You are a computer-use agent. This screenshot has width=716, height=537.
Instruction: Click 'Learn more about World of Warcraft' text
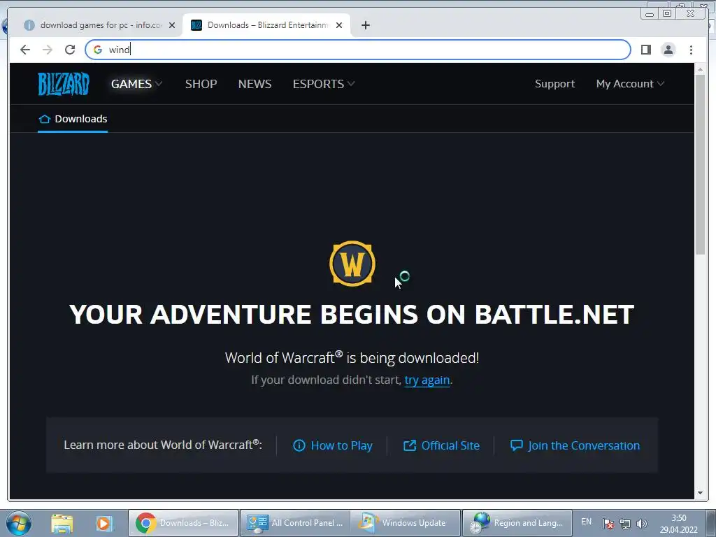pyautogui.click(x=163, y=445)
